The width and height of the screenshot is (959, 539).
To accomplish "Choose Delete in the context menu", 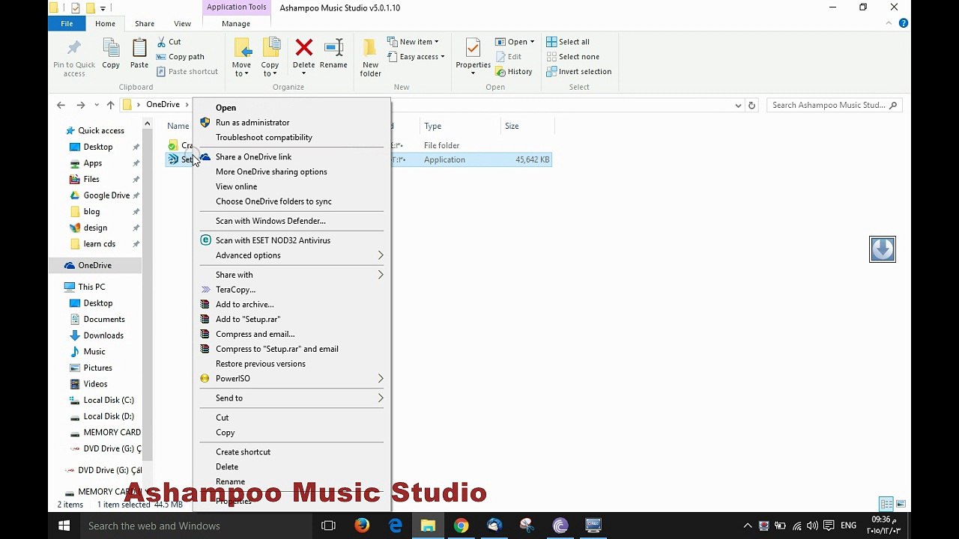I will [x=291, y=467].
